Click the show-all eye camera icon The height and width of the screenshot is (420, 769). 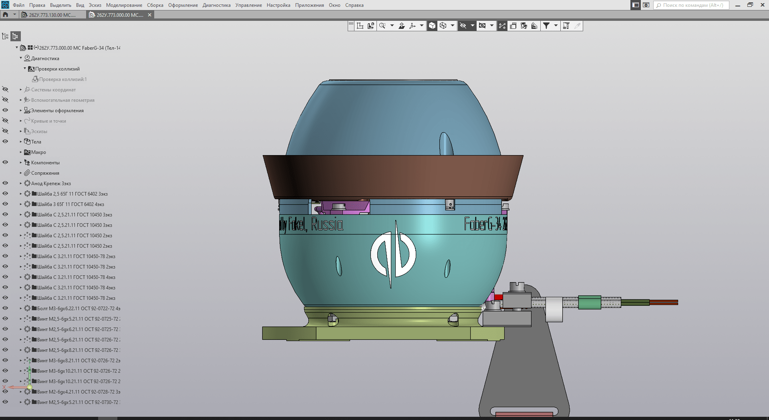coord(482,26)
